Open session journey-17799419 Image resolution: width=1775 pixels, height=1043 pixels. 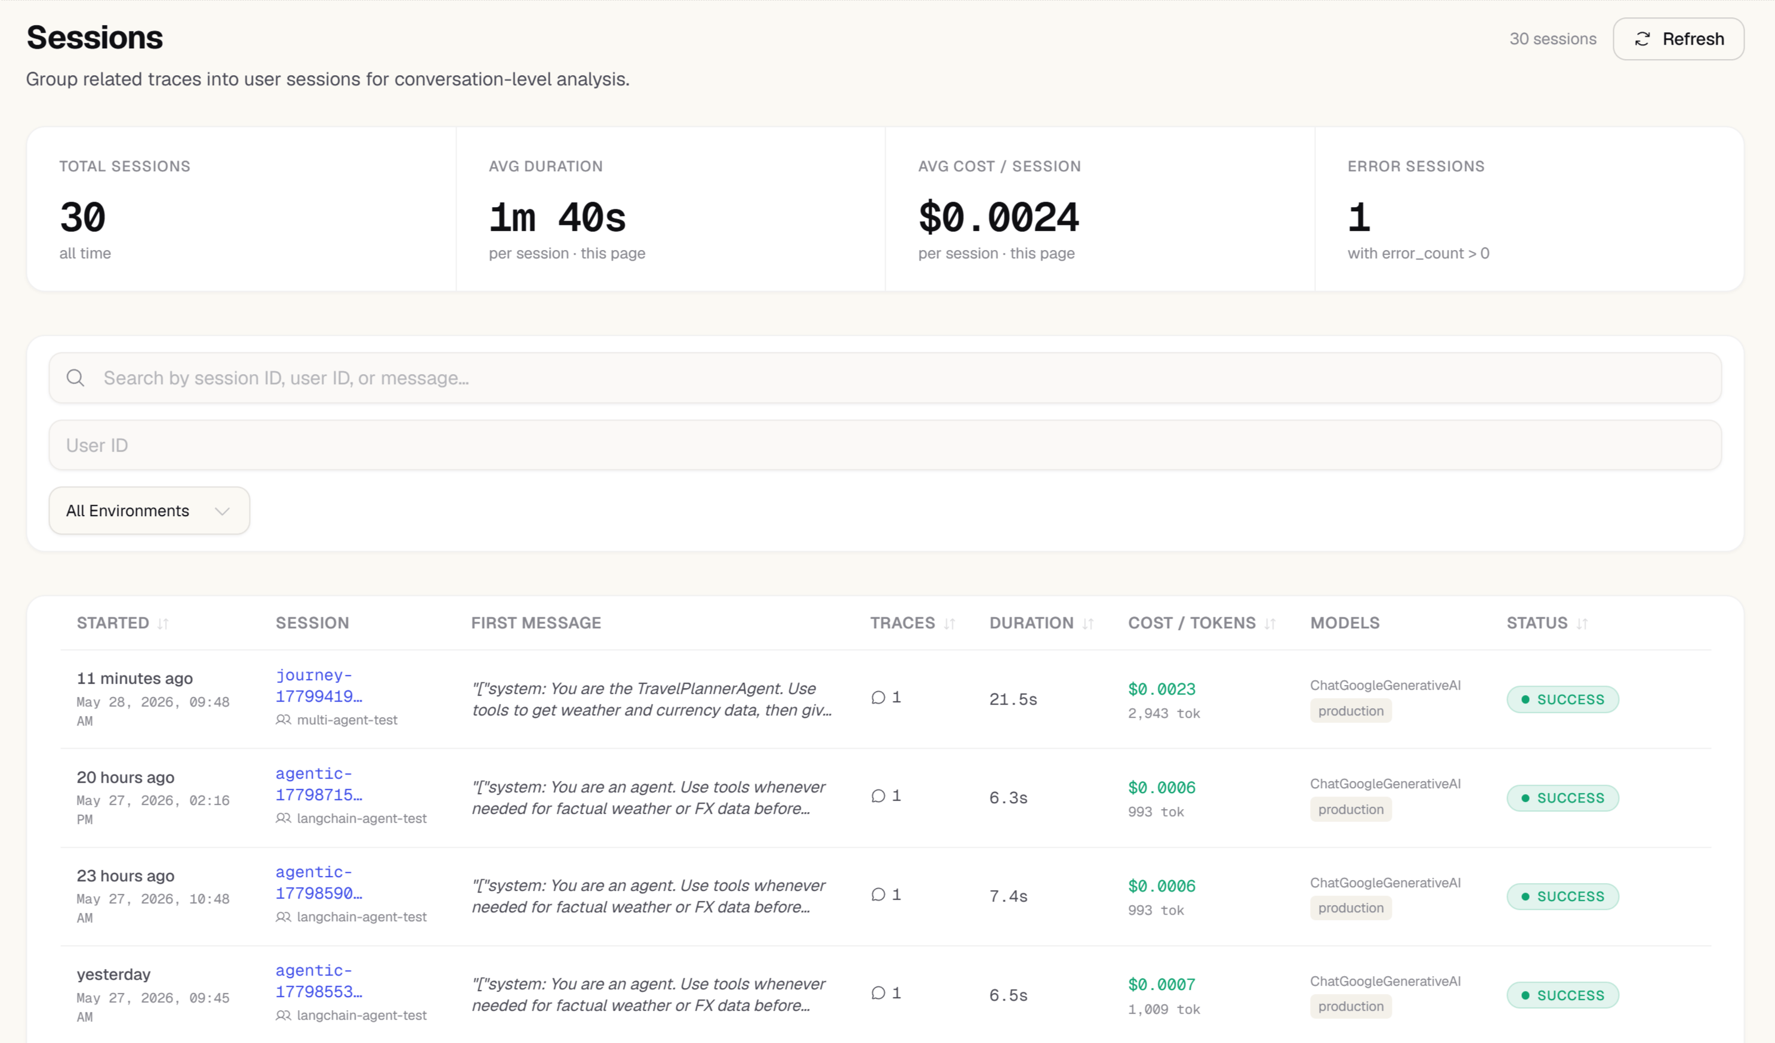click(318, 685)
